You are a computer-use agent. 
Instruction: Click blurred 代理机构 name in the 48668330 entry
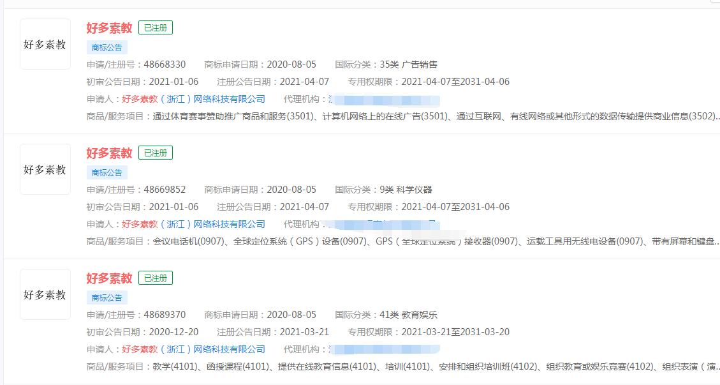click(385, 100)
